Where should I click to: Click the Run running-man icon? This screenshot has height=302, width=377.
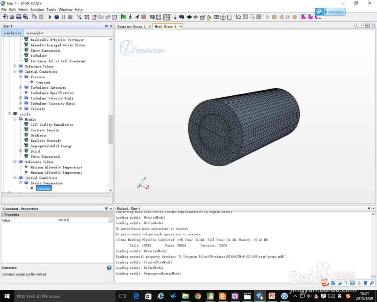click(137, 17)
